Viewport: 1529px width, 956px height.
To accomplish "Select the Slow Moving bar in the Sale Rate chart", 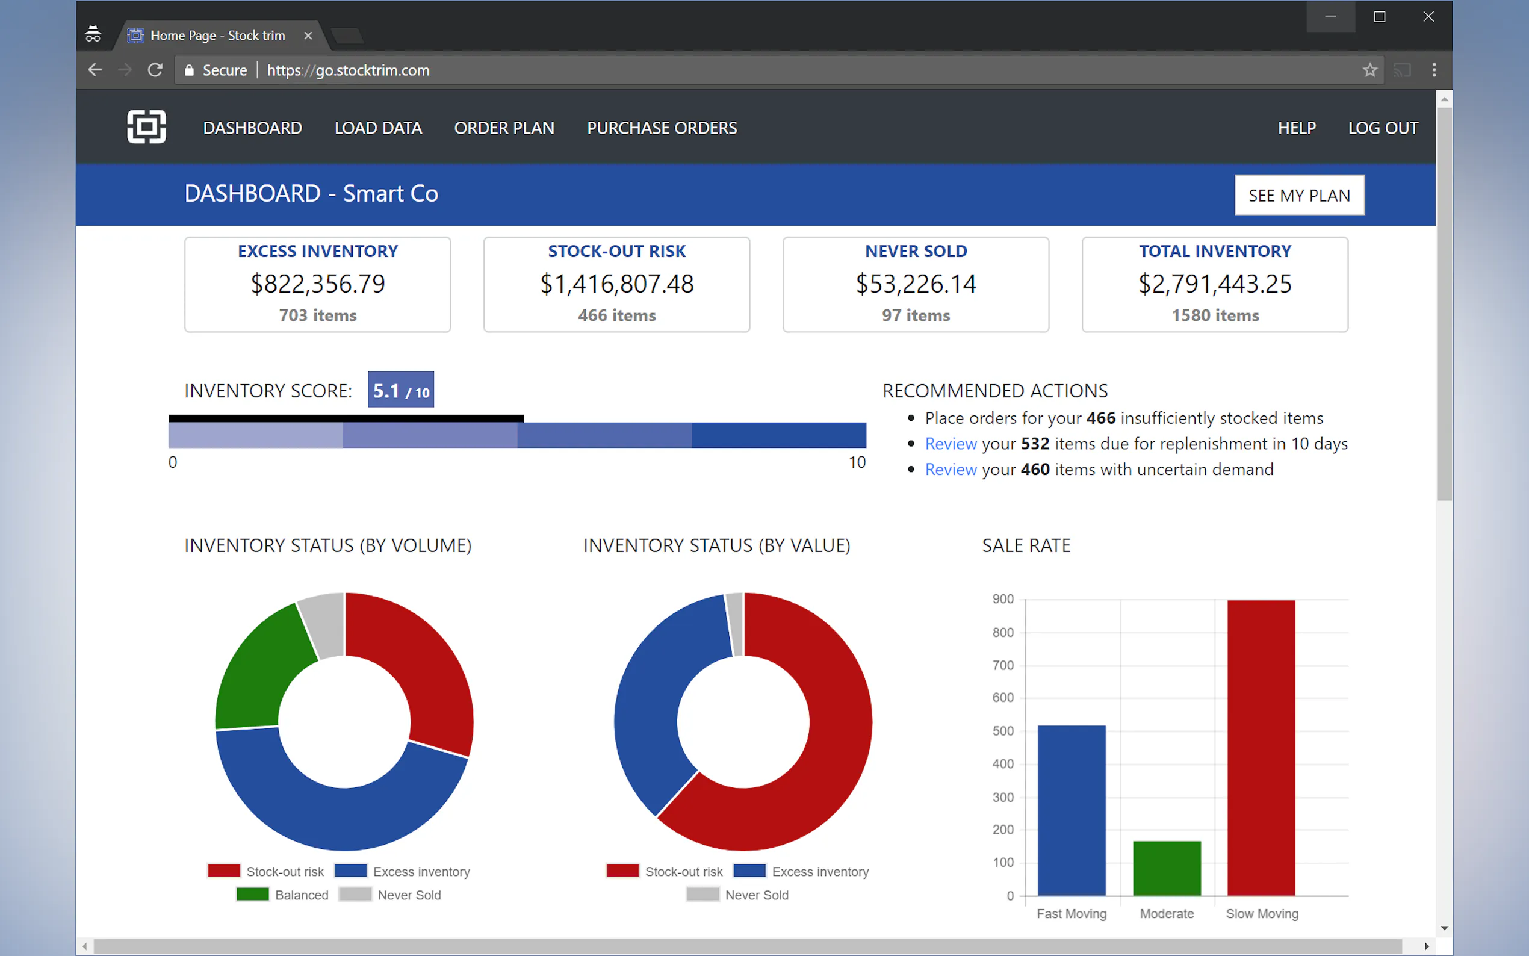I will (x=1261, y=747).
